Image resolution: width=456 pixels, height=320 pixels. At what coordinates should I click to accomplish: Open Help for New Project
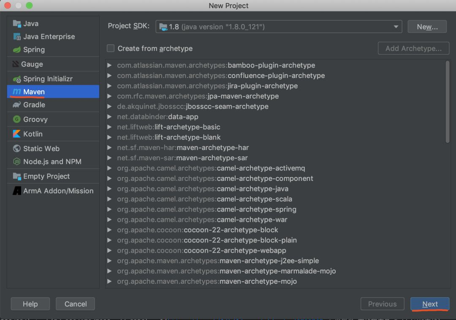30,304
